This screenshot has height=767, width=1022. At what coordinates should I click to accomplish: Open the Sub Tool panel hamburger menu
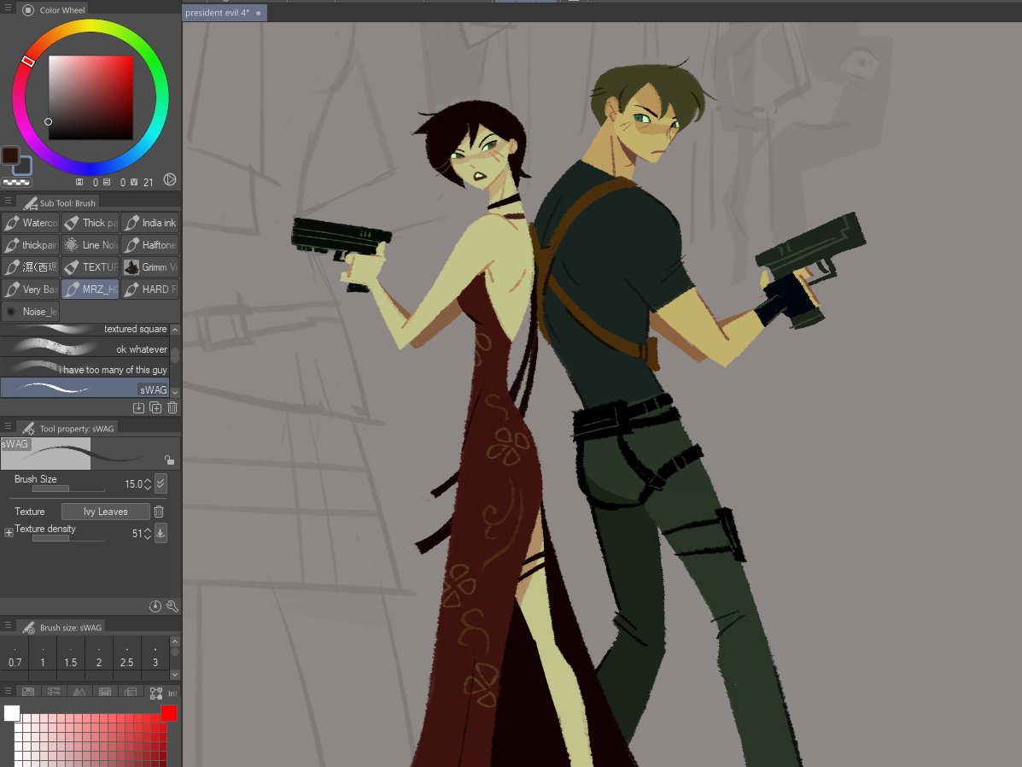(8, 202)
